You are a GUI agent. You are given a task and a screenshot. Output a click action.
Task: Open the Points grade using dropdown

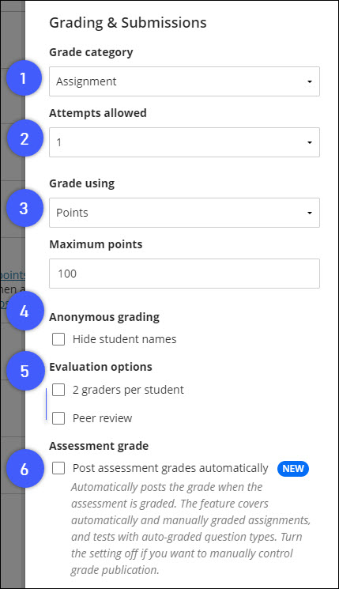point(184,213)
